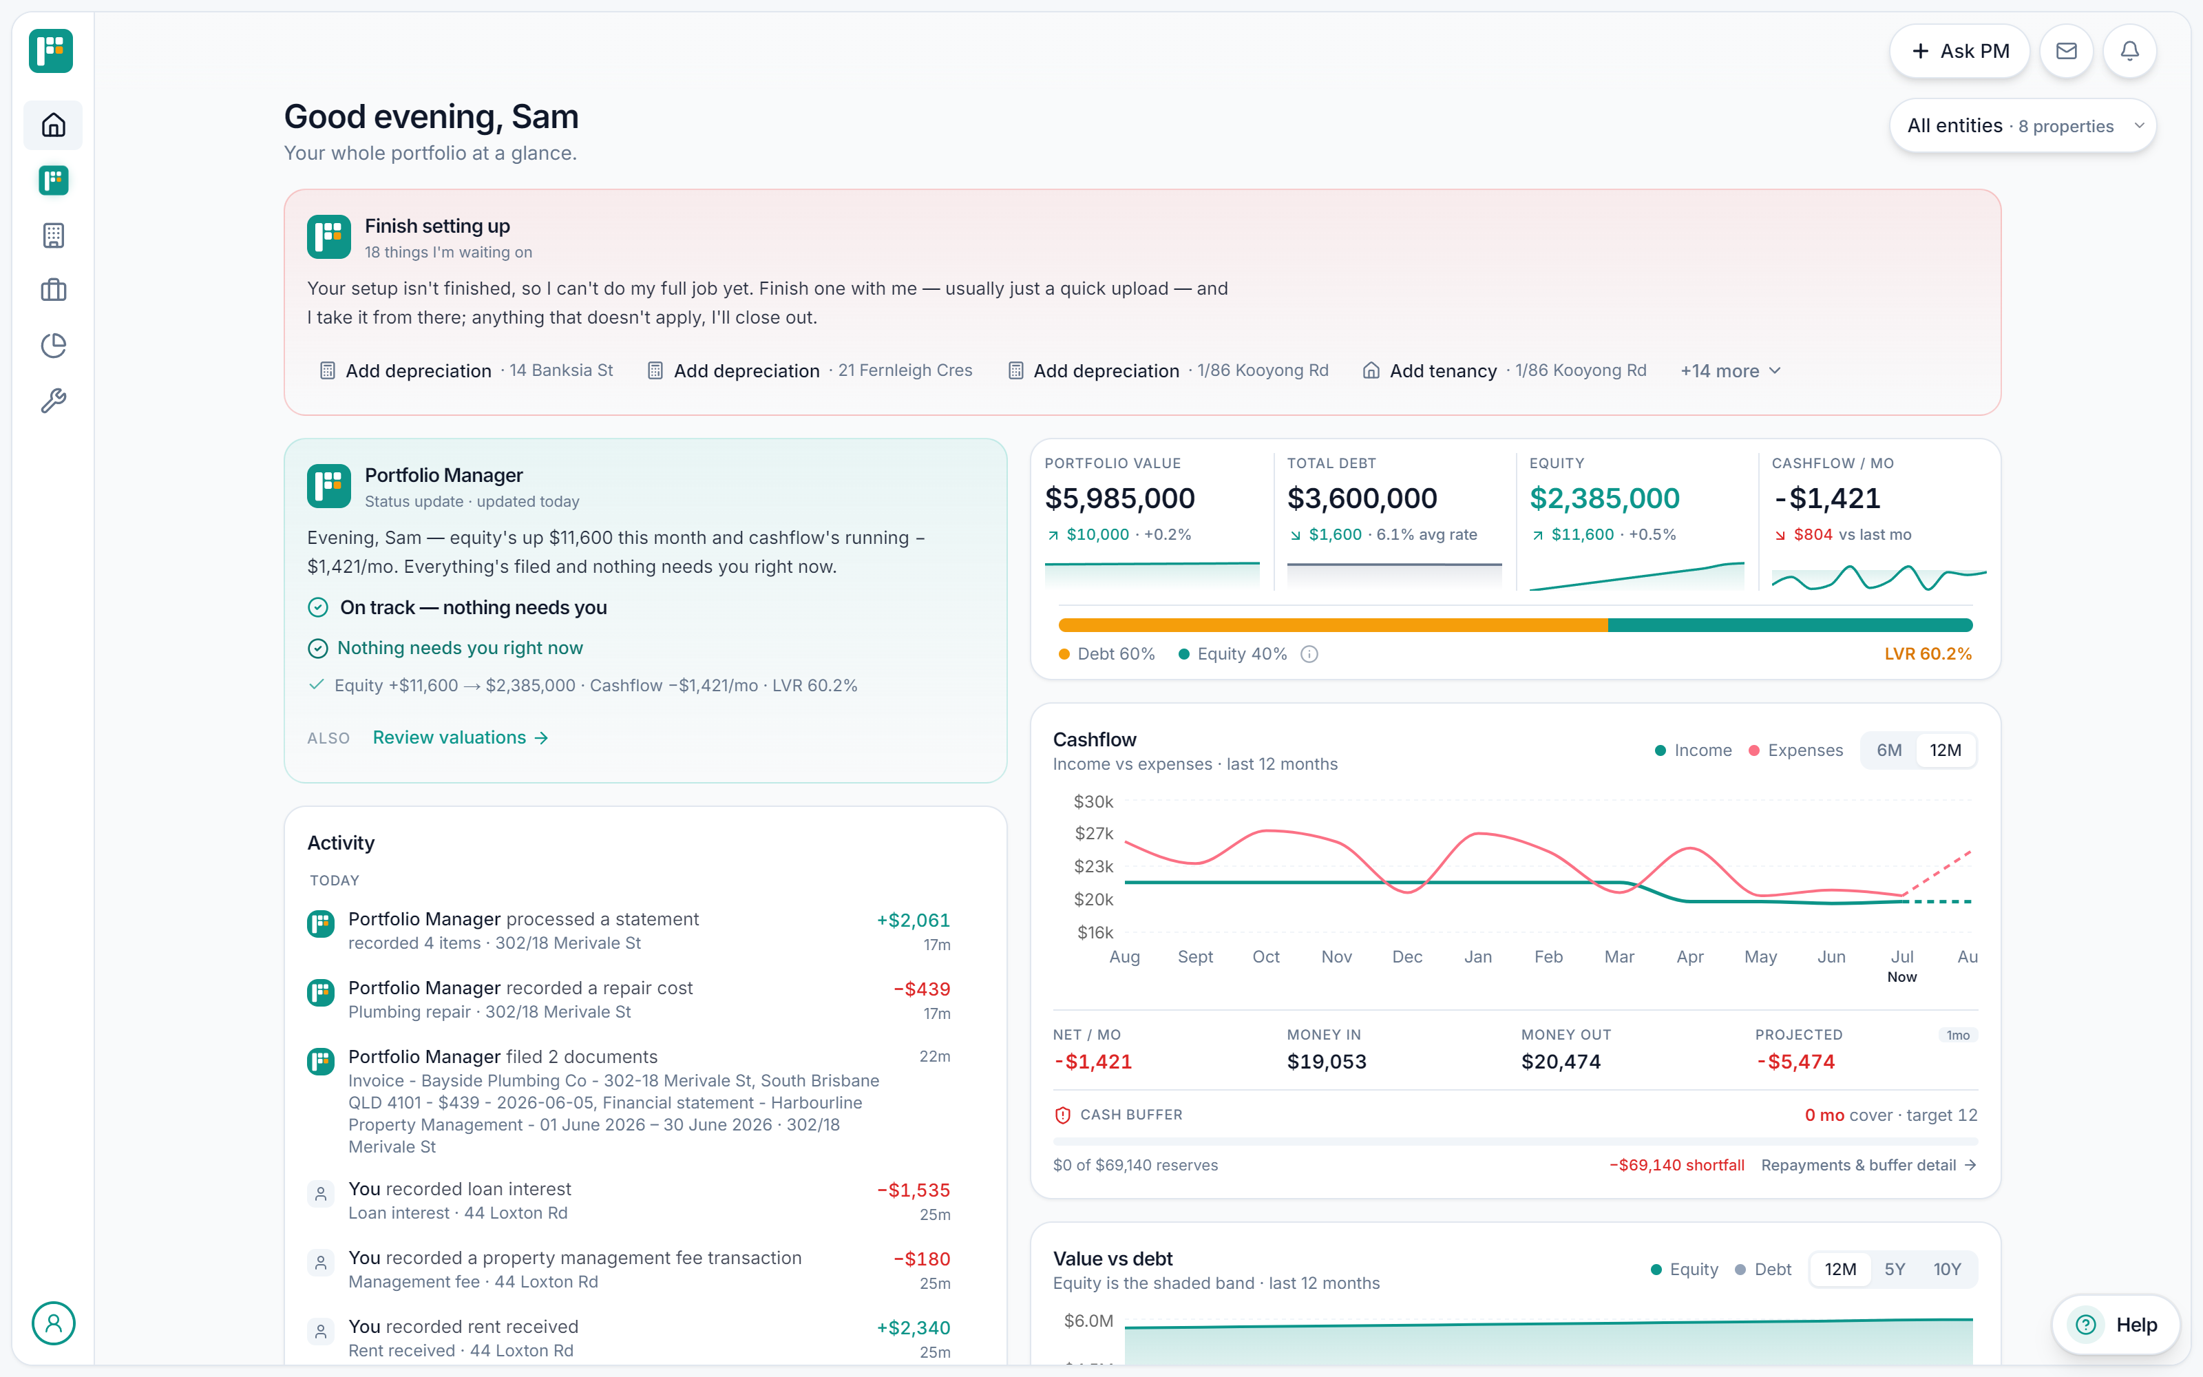Click the -$1,535 loan interest amount
The image size is (2203, 1377).
tap(913, 1190)
